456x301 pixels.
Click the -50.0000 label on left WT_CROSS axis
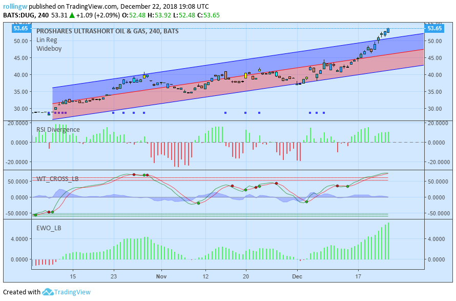[16, 213]
